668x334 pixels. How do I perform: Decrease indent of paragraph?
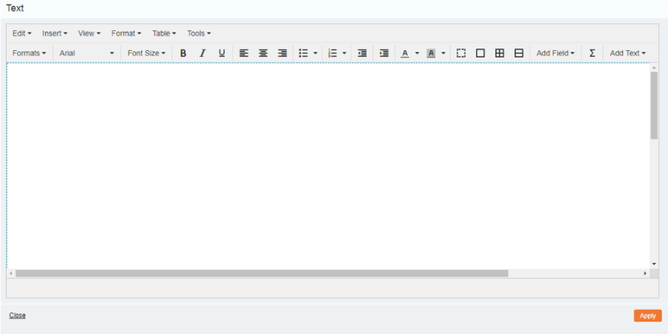point(362,53)
